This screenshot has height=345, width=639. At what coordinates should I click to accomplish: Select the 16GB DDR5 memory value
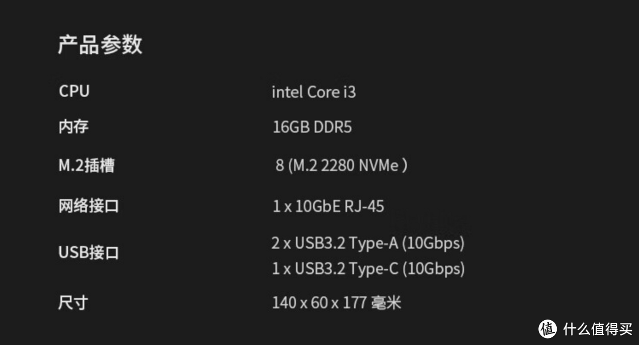(x=312, y=127)
